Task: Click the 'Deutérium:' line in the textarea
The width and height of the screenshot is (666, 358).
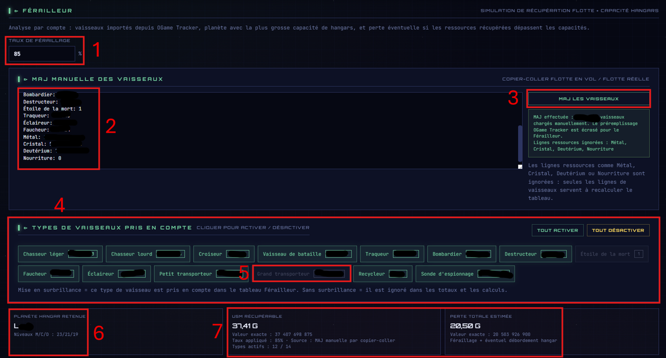Action: click(39, 151)
